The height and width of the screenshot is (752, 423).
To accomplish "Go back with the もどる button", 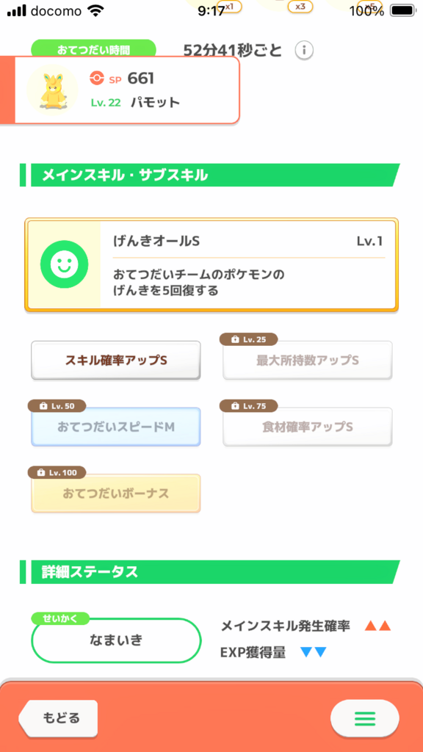I will [58, 718].
